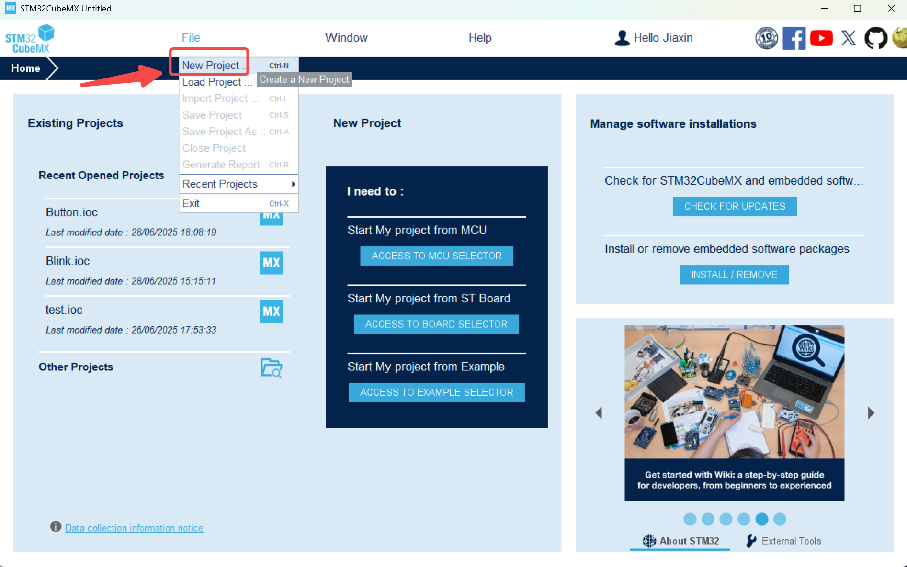
Task: Open the Data collection information notice link
Action: [x=134, y=528]
